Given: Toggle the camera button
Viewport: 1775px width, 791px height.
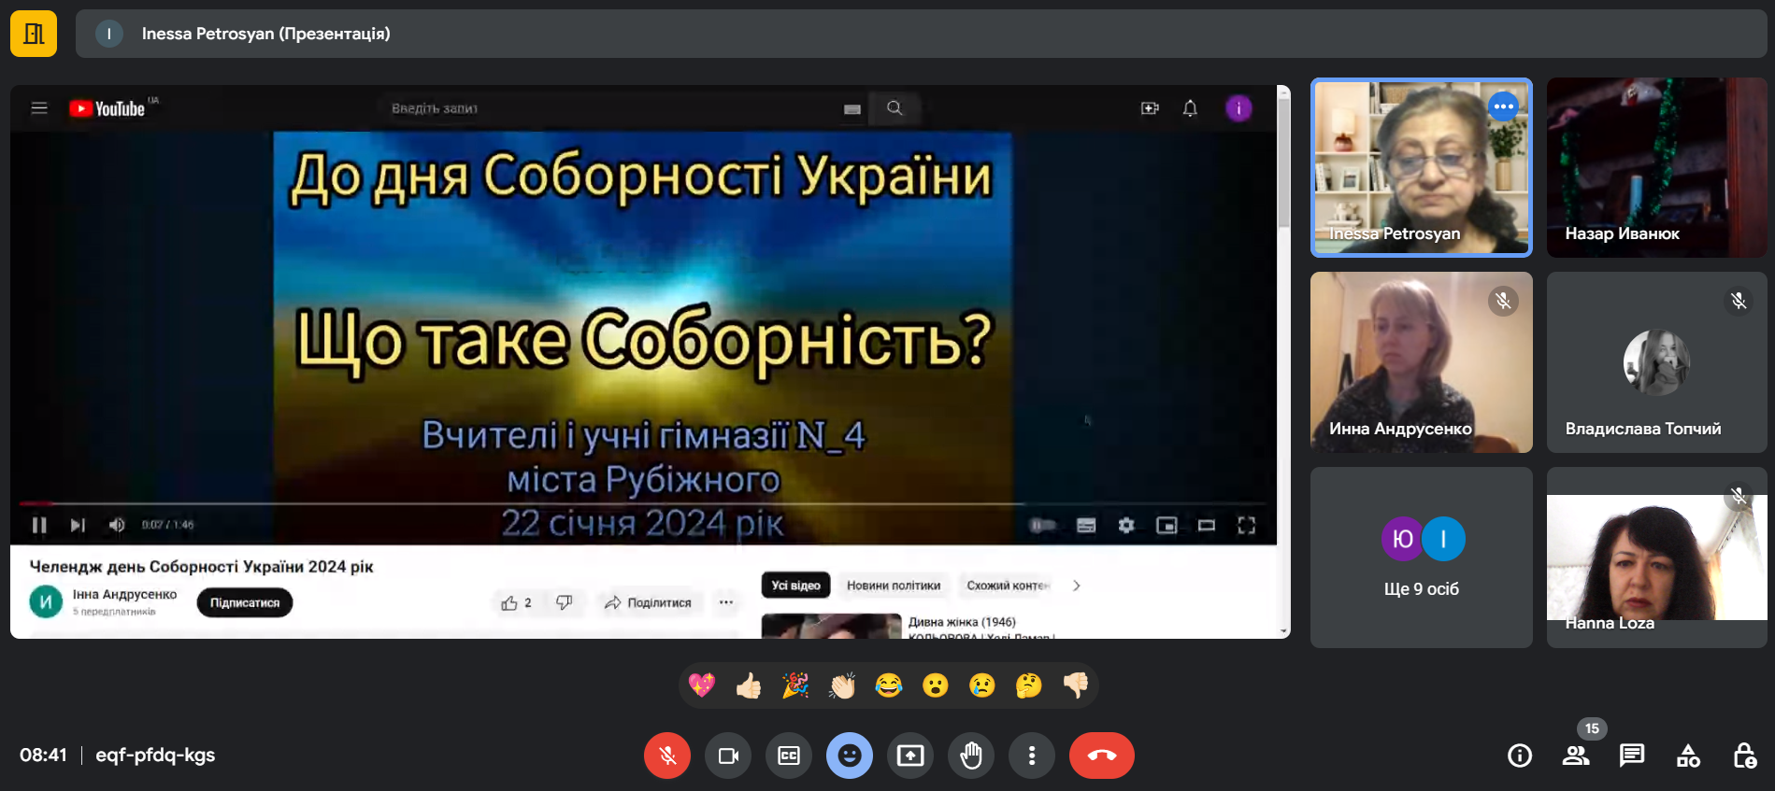Looking at the screenshot, I should point(728,756).
